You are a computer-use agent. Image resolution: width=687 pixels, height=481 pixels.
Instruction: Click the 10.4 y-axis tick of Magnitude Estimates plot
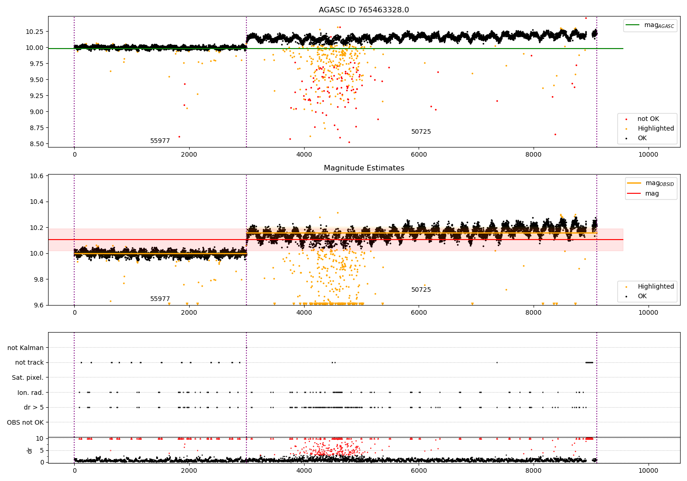tap(37, 202)
